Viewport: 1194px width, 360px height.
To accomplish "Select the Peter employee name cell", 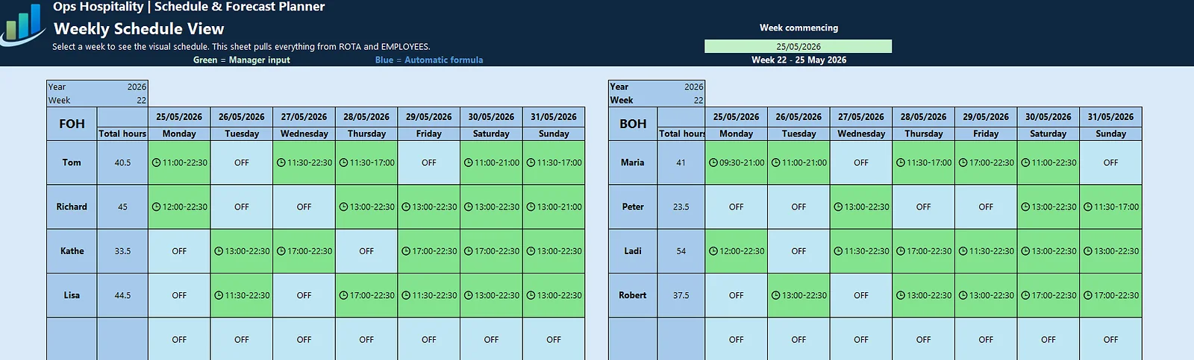I will 633,207.
